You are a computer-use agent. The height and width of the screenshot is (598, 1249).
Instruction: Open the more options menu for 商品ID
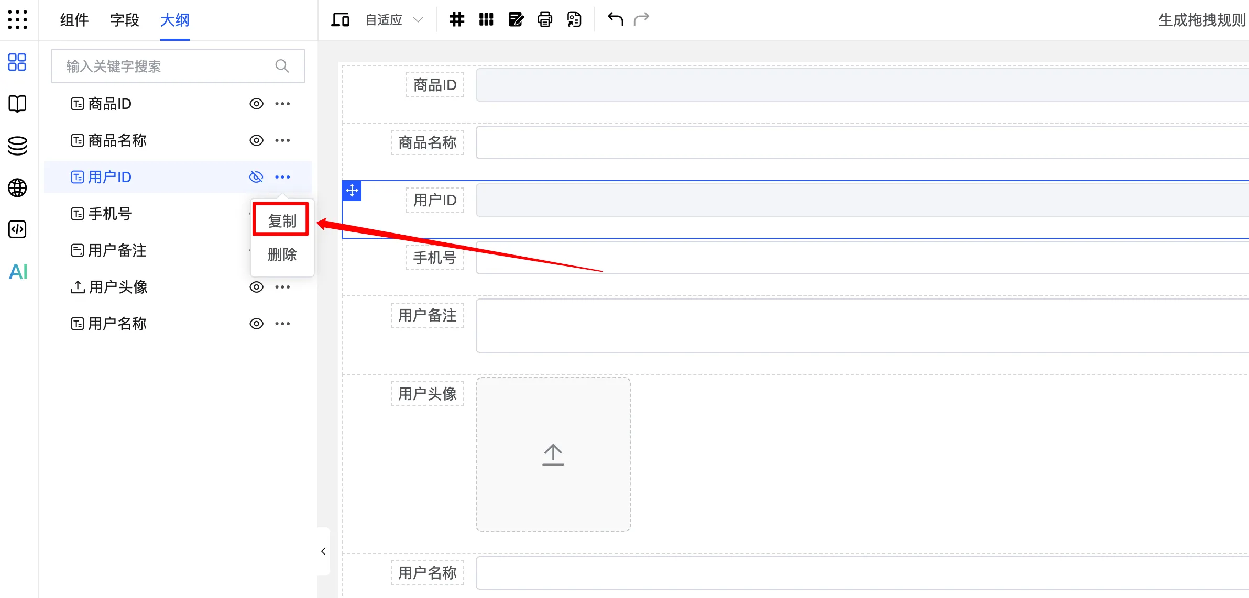(283, 103)
